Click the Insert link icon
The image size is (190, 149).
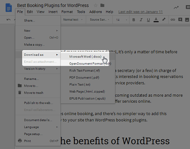173,20
